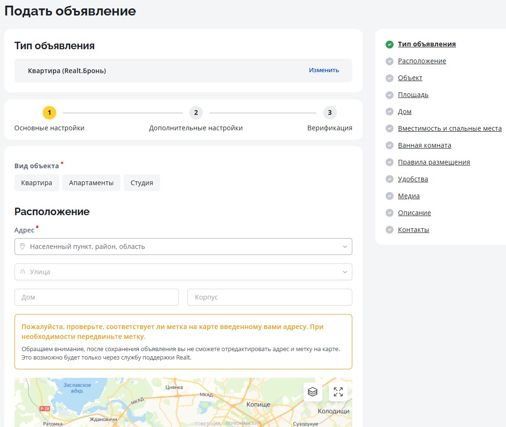Click green checkmark beside Тип объявления
The height and width of the screenshot is (427, 506).
389,45
